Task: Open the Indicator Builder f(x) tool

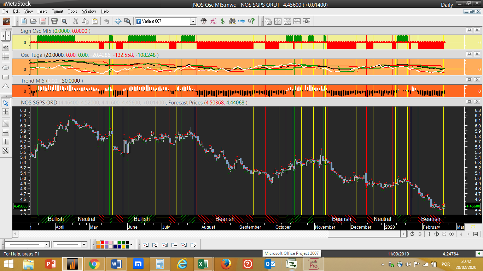Action: 213,21
